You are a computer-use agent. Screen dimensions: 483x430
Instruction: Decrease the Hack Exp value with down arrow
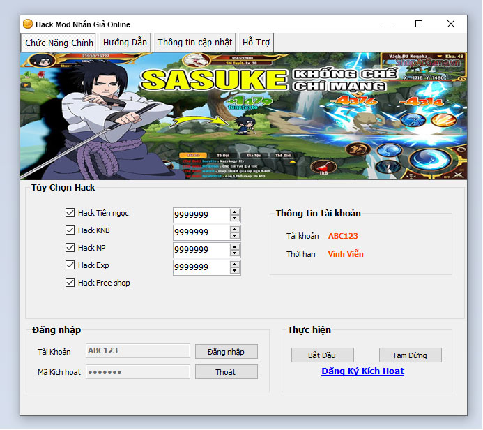pyautogui.click(x=235, y=271)
